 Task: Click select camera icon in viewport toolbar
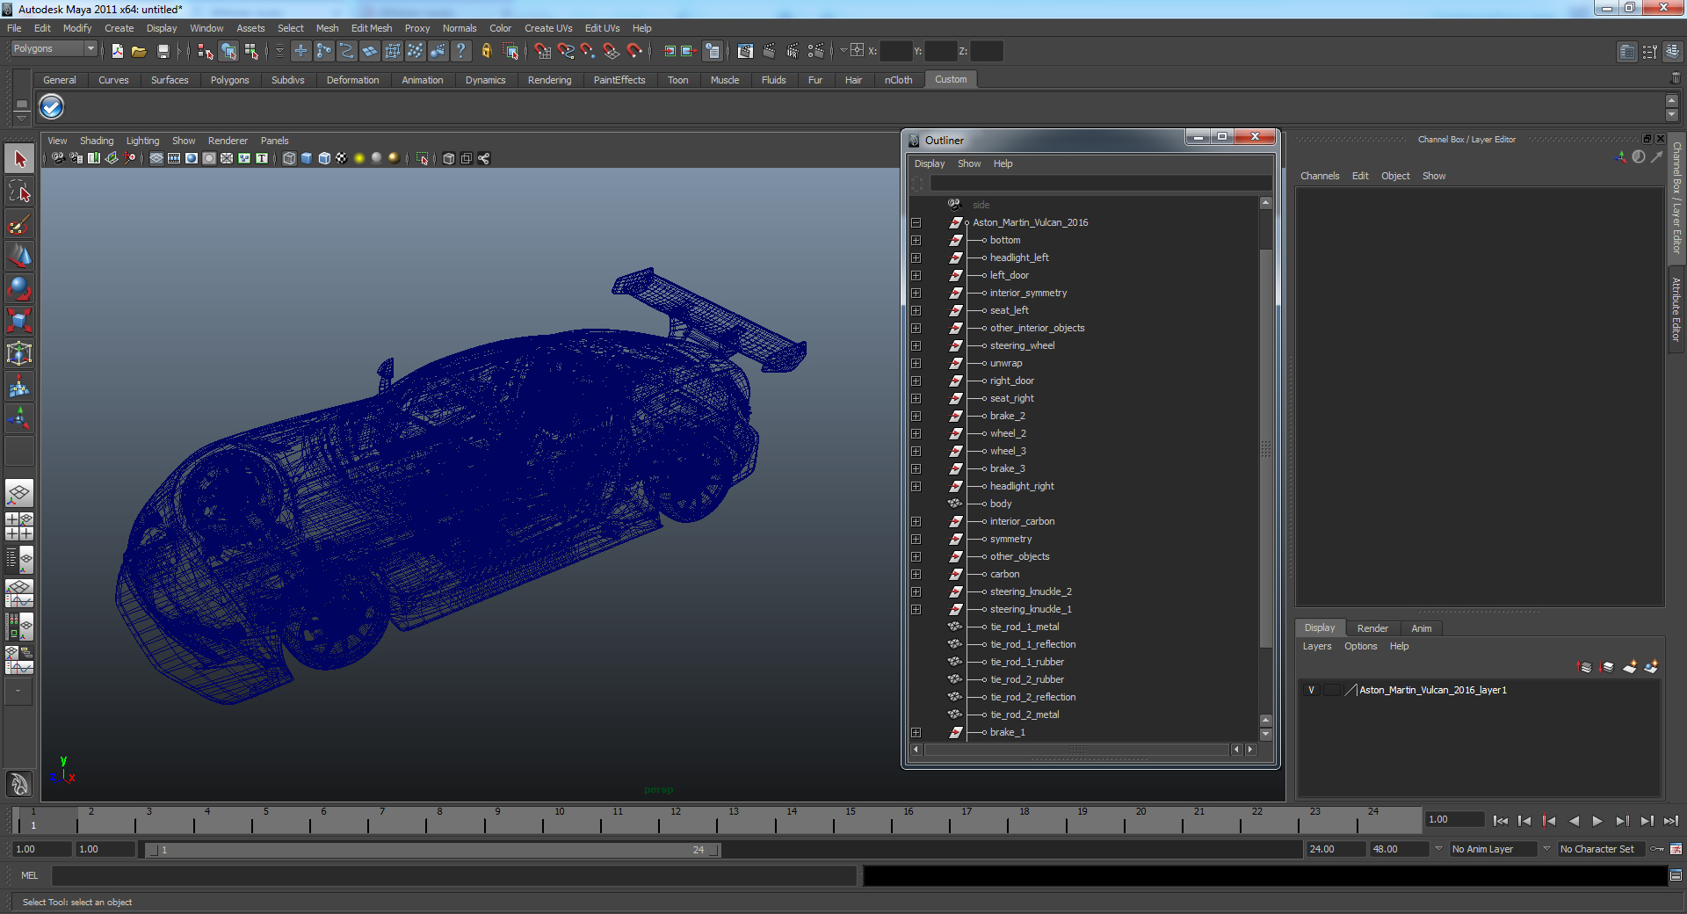[x=58, y=158]
